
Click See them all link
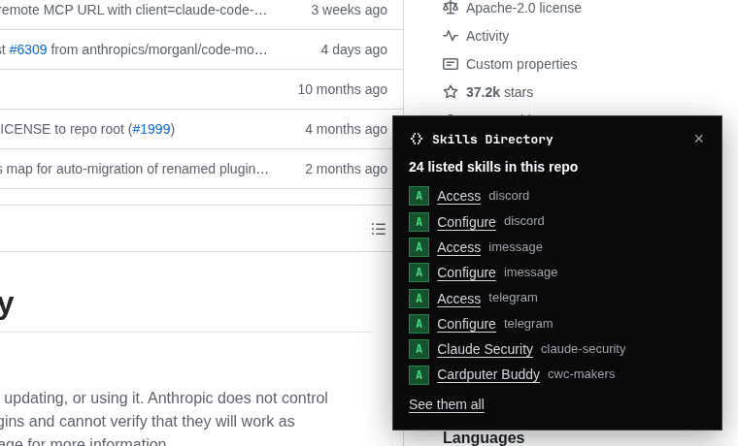446,404
